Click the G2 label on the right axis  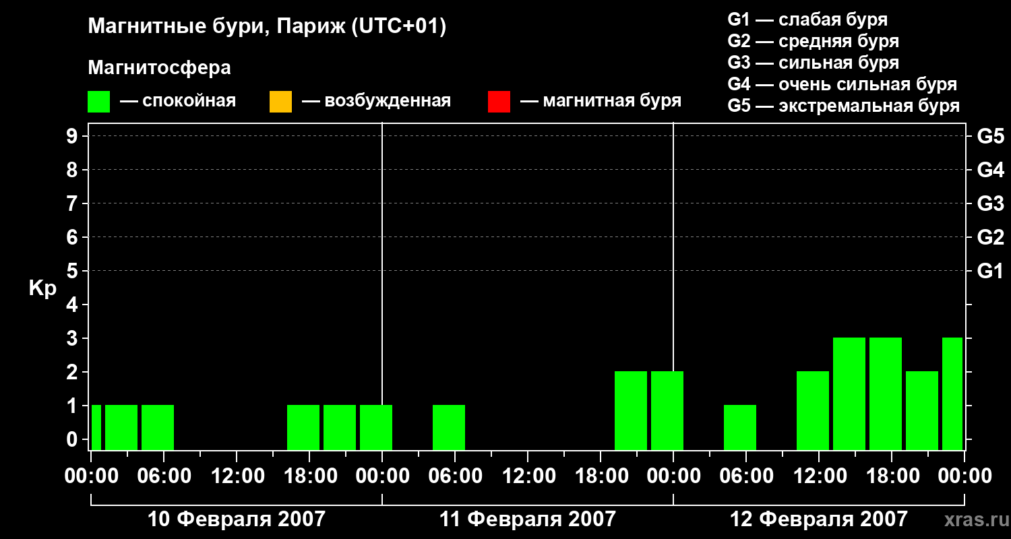click(x=990, y=237)
